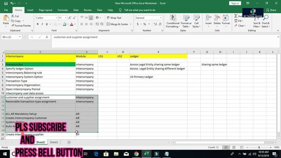
Task: Click Delete cells icon
Action: (217, 18)
